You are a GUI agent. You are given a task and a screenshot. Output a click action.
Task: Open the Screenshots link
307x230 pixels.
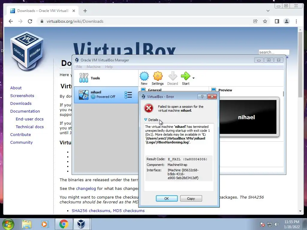22,96
